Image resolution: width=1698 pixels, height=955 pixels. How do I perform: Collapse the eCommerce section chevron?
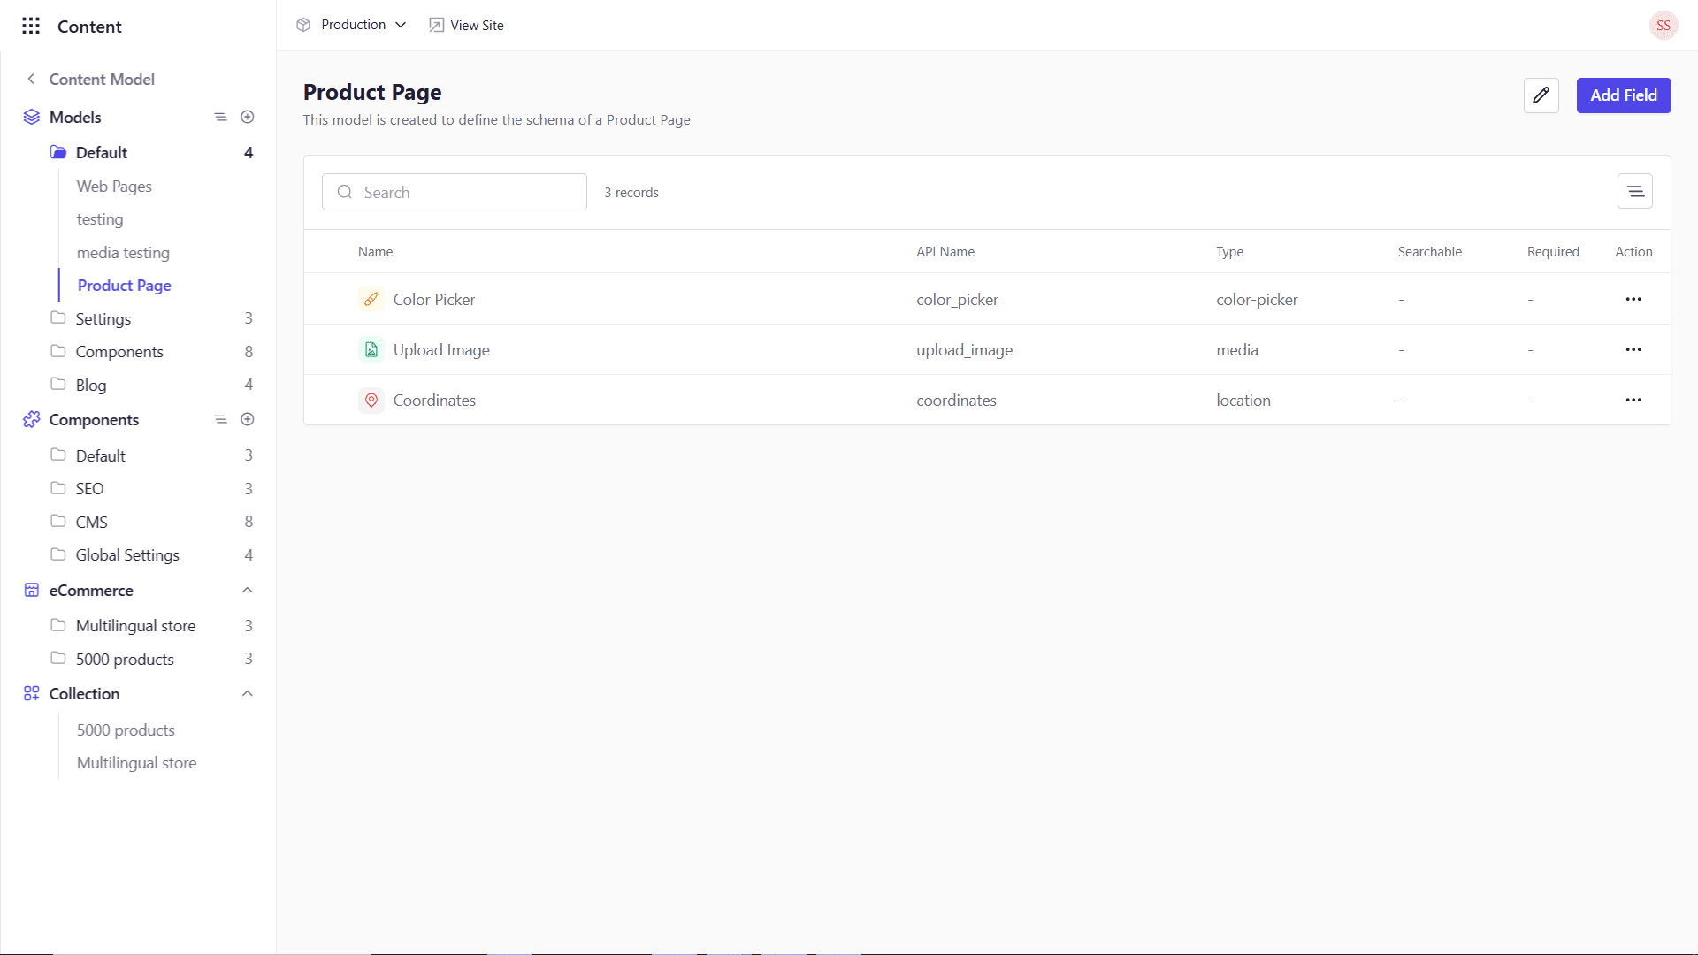pos(248,590)
